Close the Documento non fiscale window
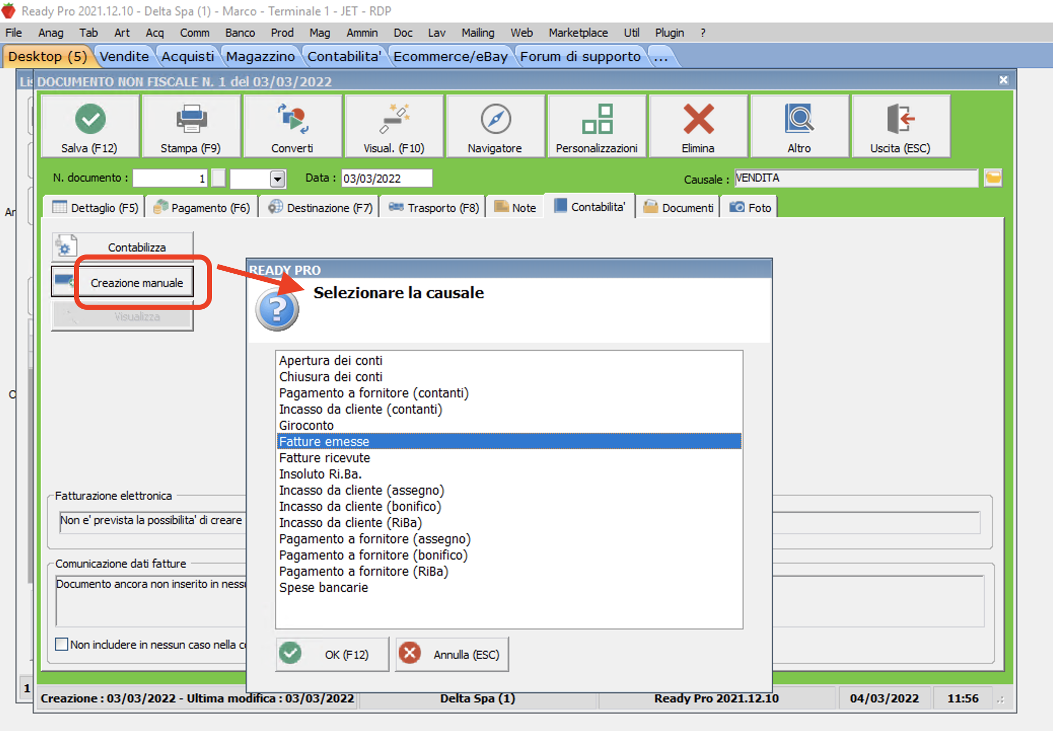The image size is (1053, 731). click(1003, 80)
